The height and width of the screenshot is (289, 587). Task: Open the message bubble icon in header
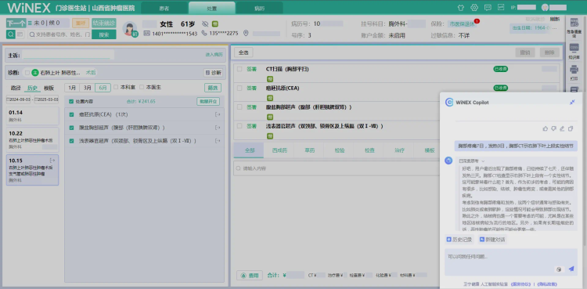[488, 8]
